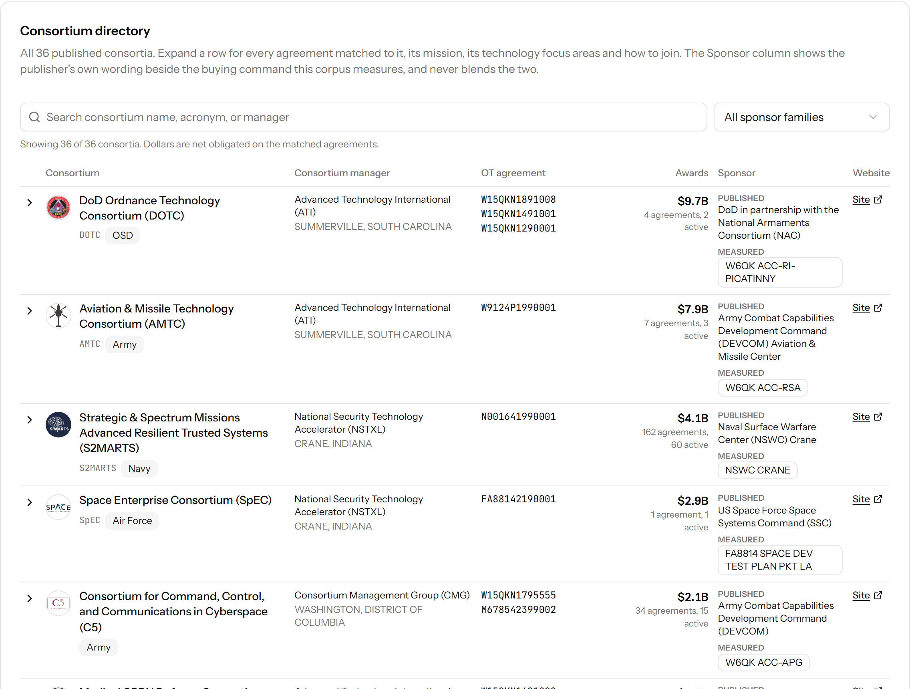This screenshot has height=689, width=910.
Task: Click the Consortium manager column header
Action: click(x=342, y=173)
